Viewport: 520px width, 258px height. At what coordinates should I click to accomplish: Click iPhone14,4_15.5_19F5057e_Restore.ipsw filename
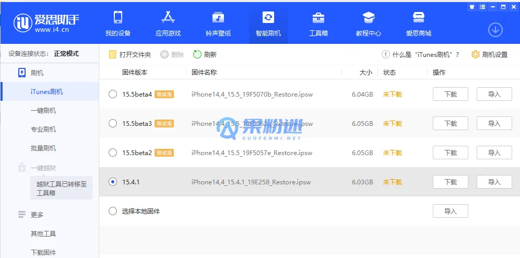point(252,153)
